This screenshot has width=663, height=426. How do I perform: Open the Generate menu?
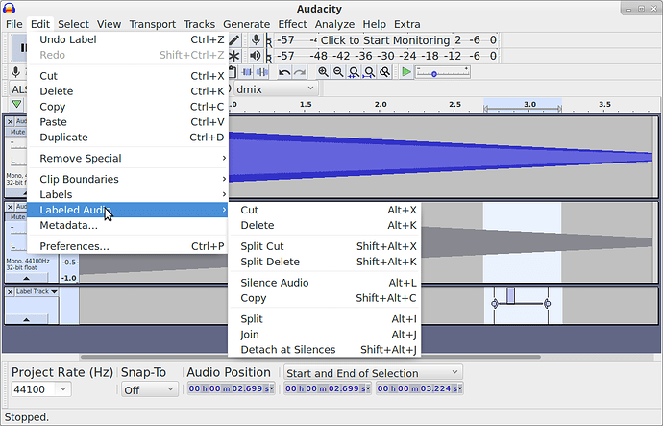click(247, 24)
